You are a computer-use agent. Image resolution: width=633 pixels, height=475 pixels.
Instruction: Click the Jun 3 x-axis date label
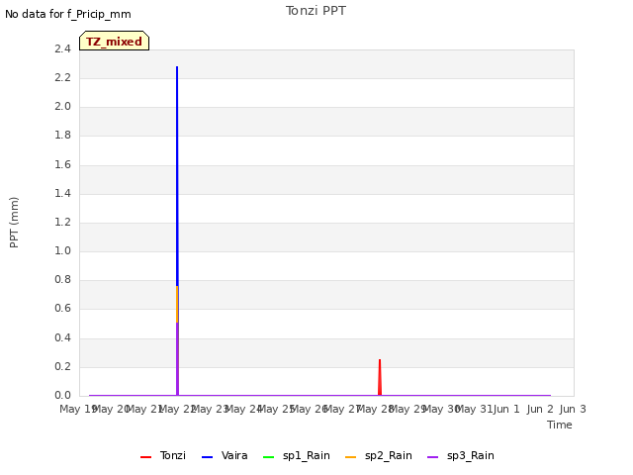(x=573, y=409)
